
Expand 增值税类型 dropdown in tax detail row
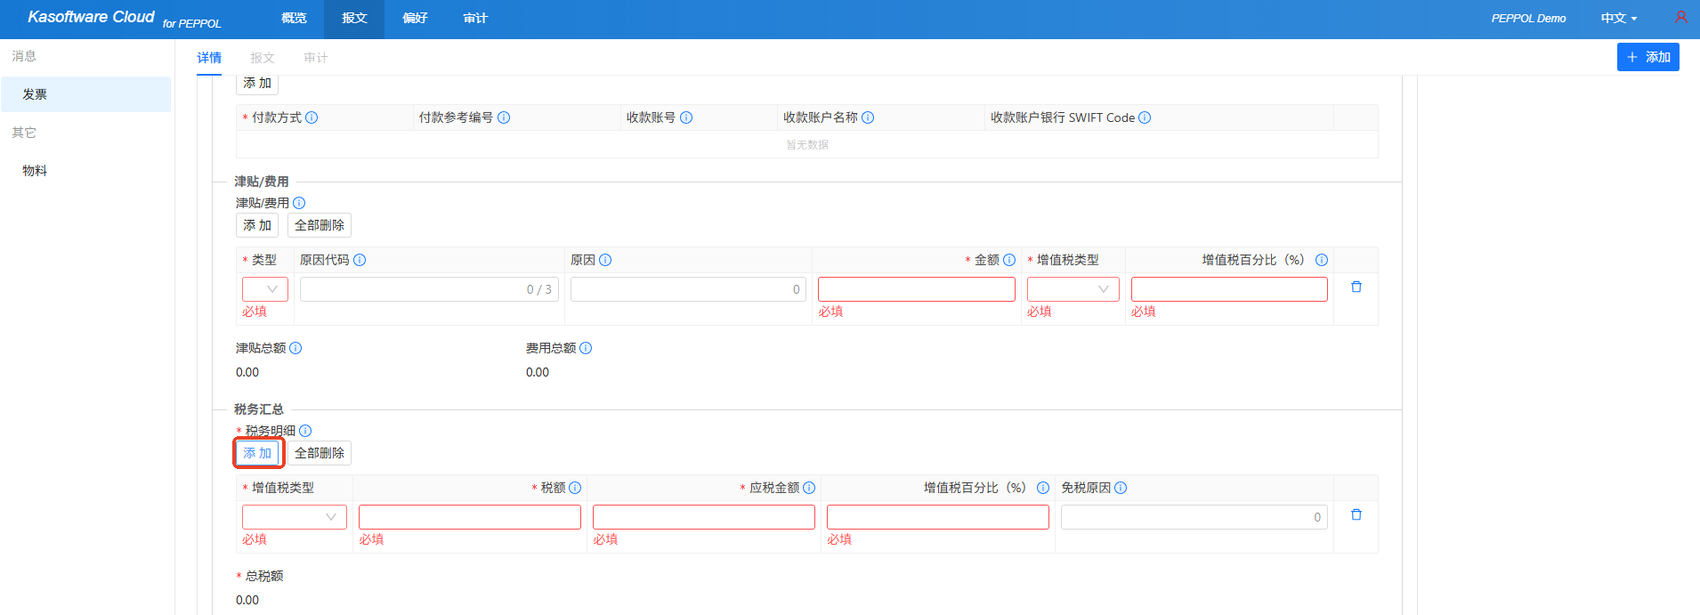tap(295, 517)
